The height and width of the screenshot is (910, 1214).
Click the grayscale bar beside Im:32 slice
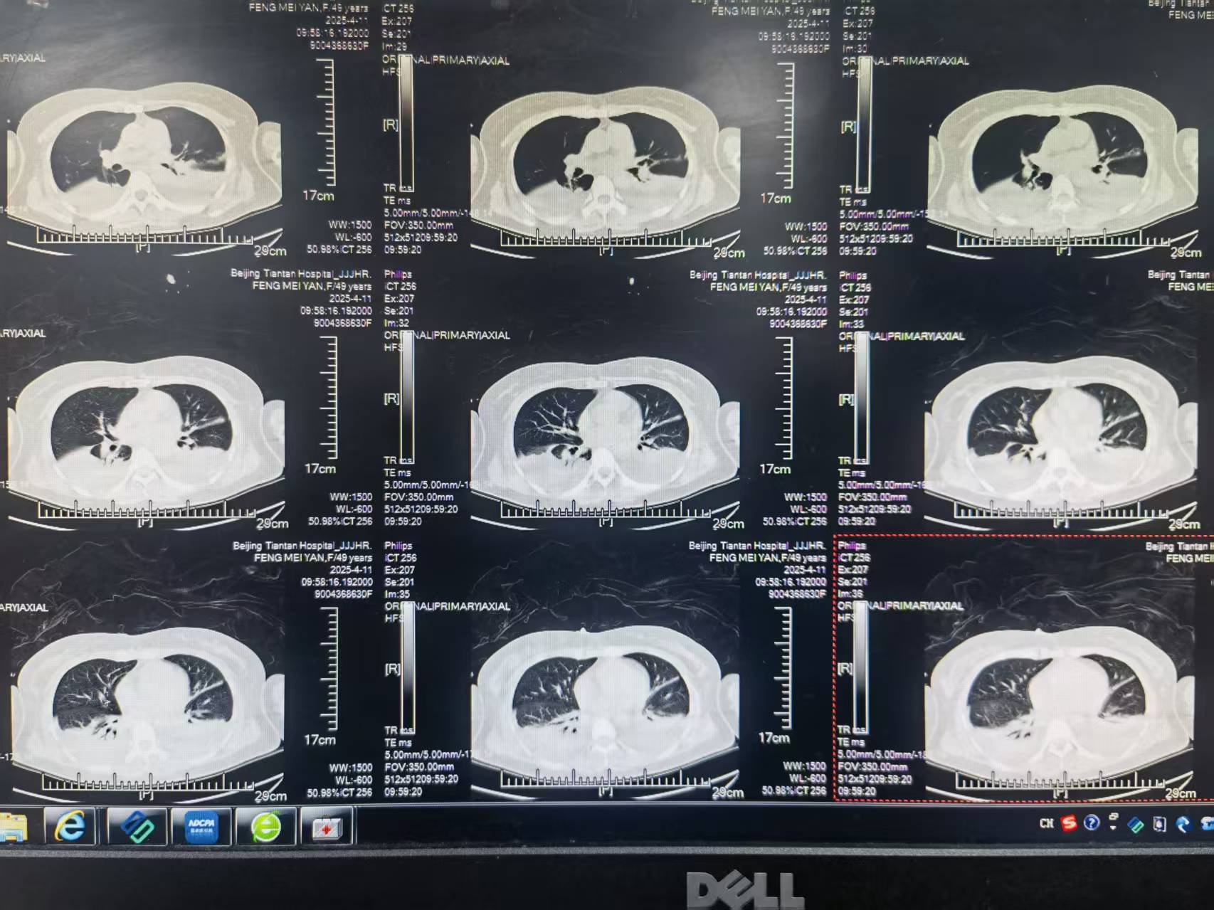click(x=407, y=398)
